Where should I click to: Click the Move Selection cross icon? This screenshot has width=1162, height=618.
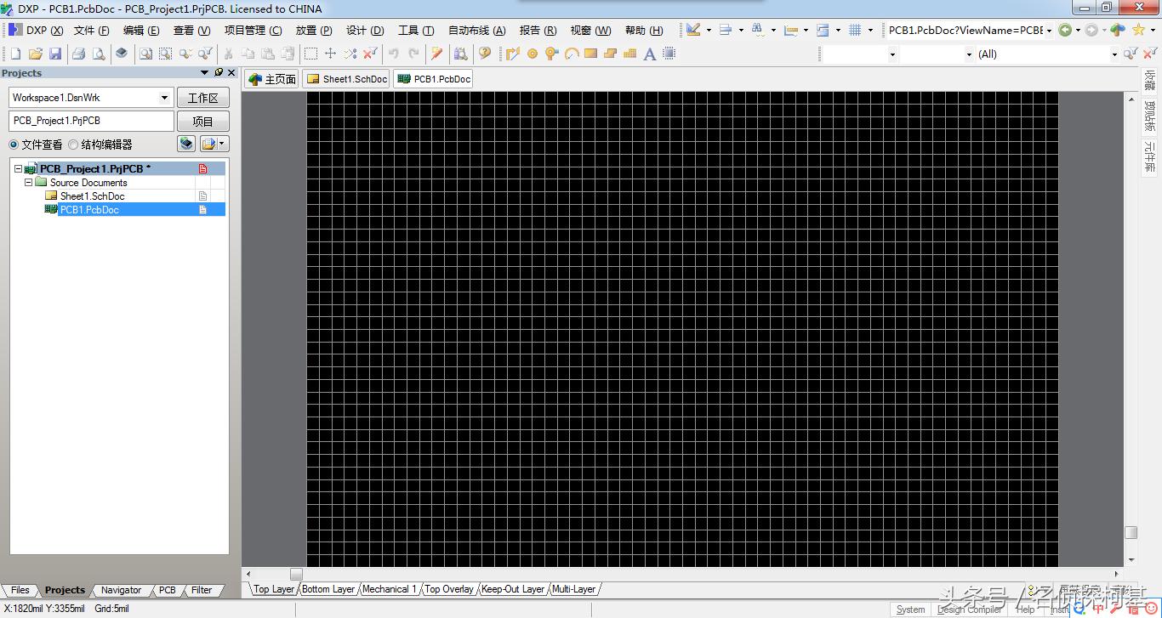tap(331, 54)
